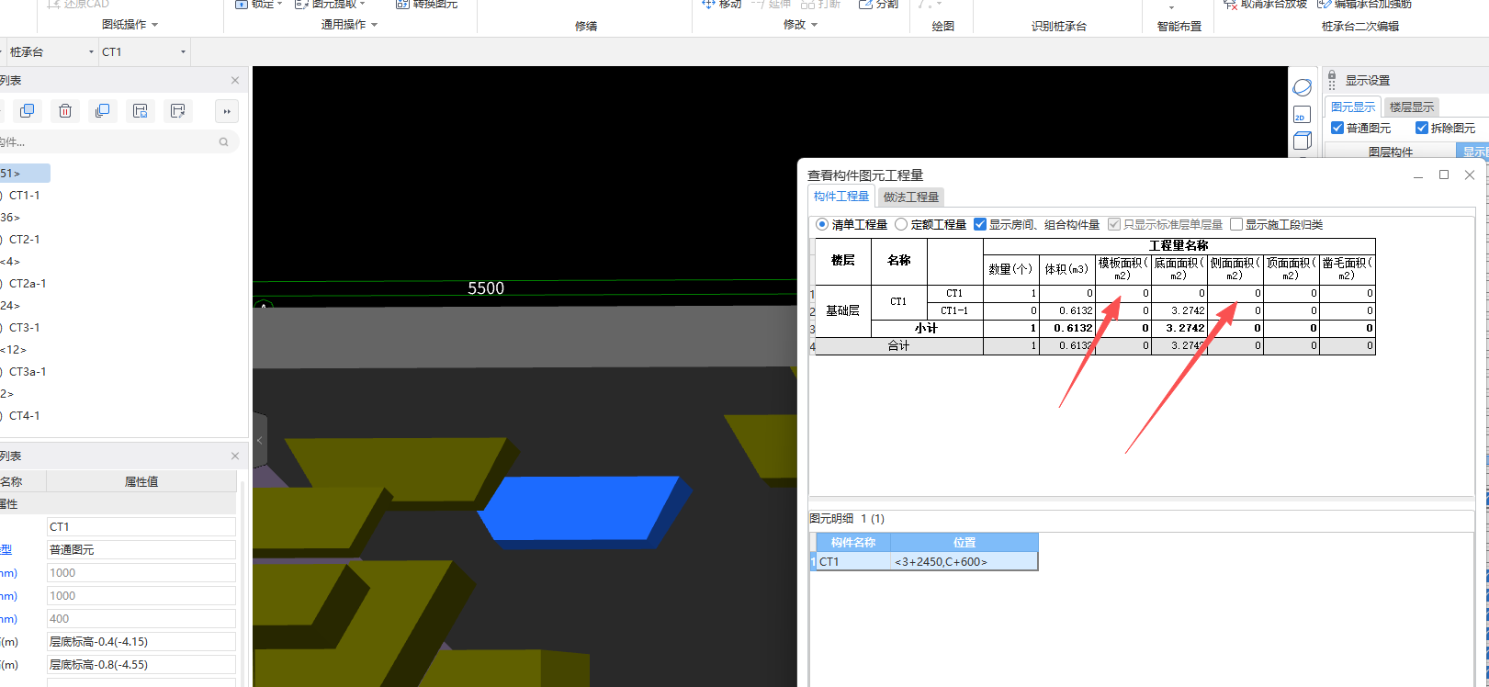Select CT2a-1 in component tree

(28, 284)
